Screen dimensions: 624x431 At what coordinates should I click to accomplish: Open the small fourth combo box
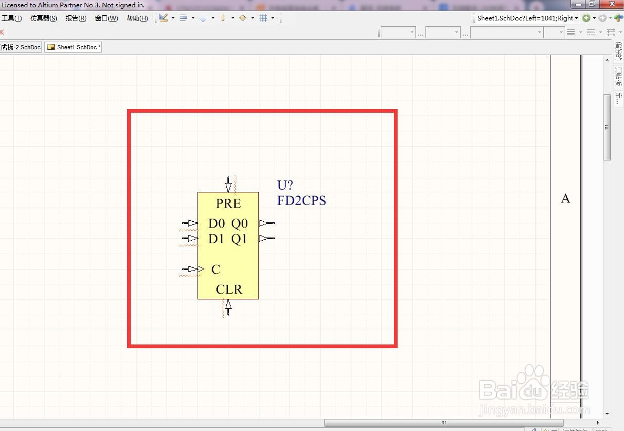(554, 32)
